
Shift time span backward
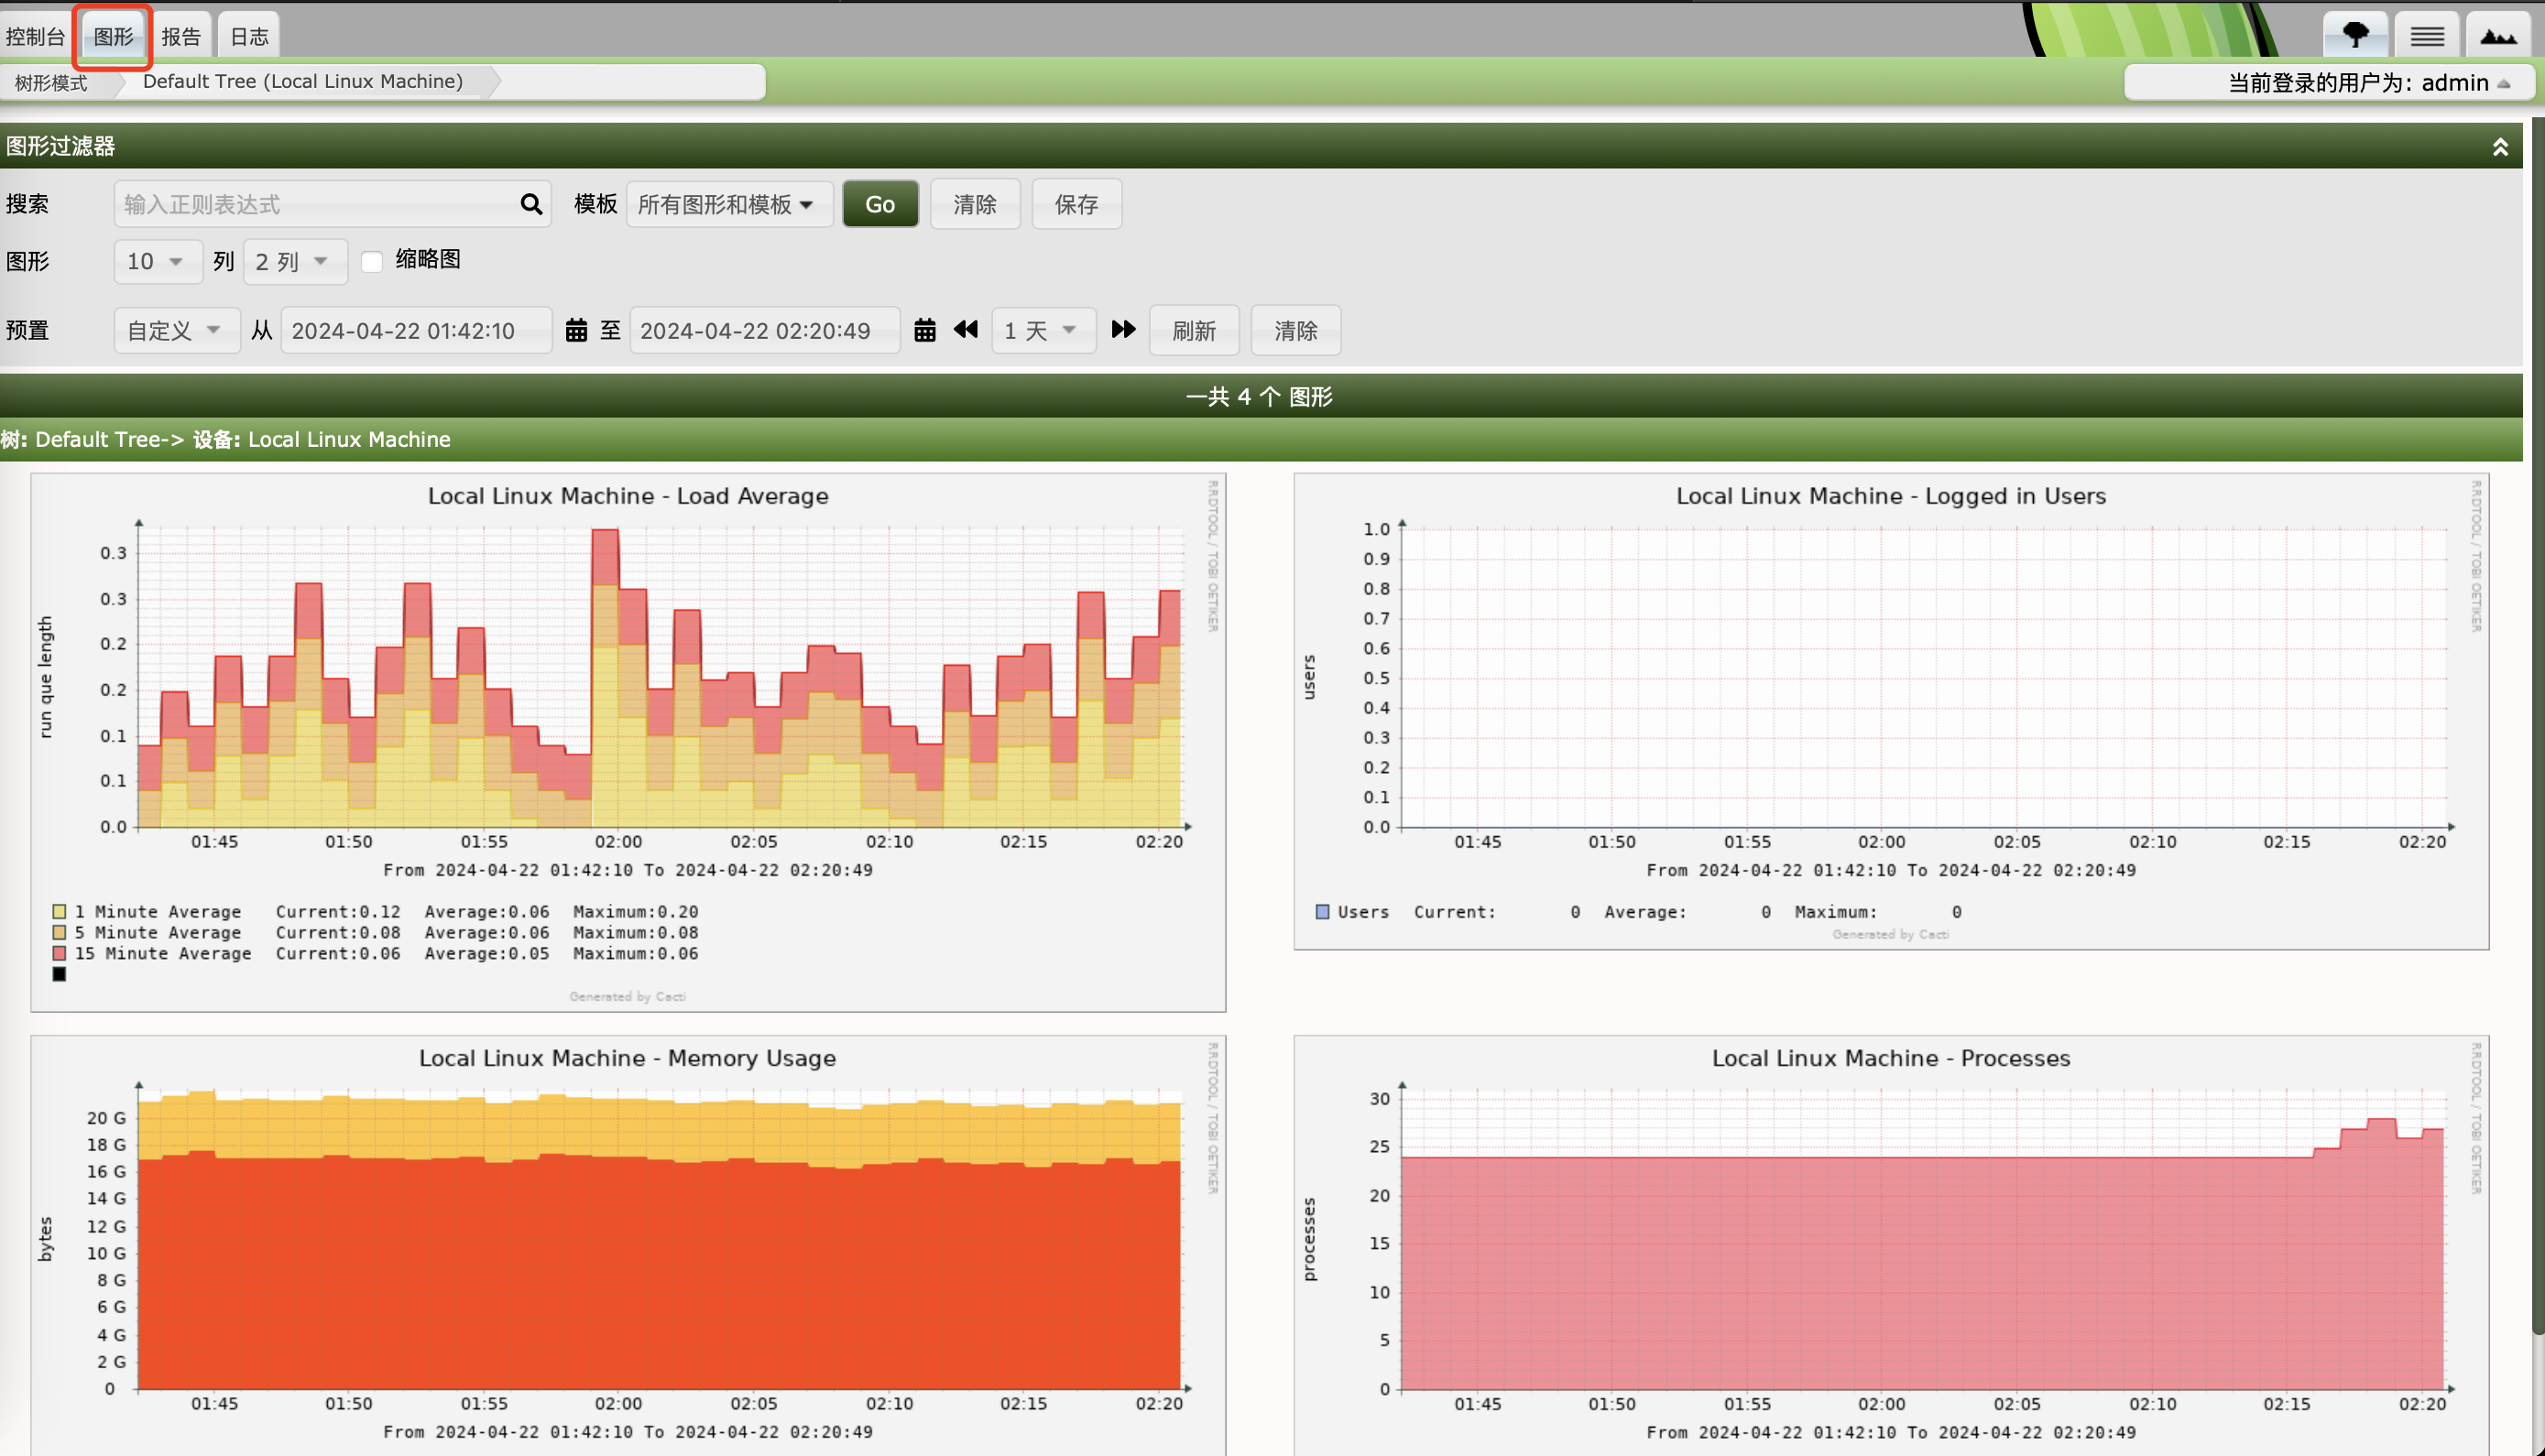(966, 329)
